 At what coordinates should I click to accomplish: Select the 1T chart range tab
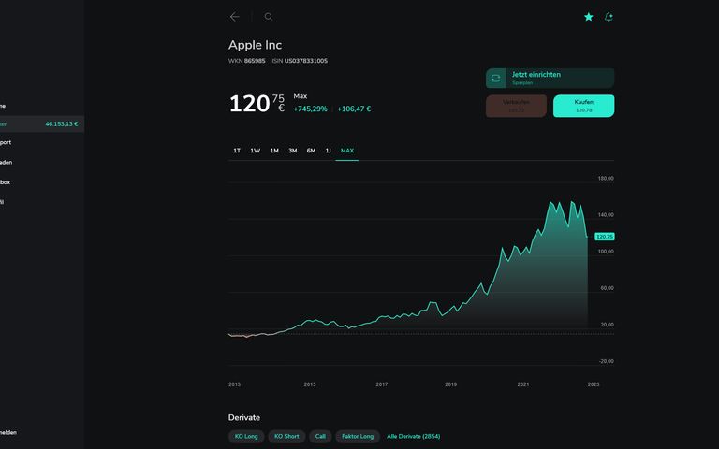[x=237, y=151]
